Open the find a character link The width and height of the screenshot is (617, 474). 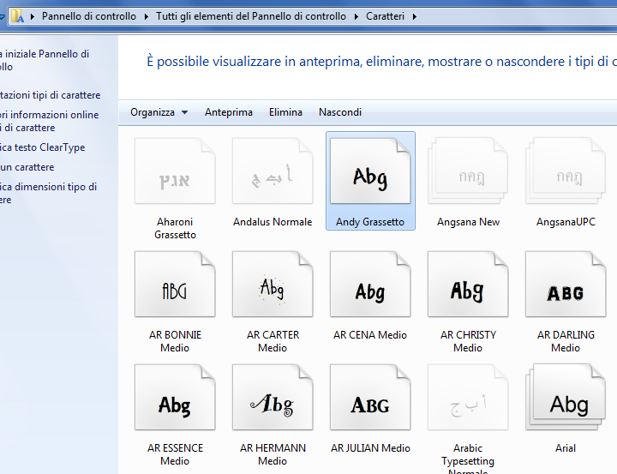pyautogui.click(x=27, y=167)
